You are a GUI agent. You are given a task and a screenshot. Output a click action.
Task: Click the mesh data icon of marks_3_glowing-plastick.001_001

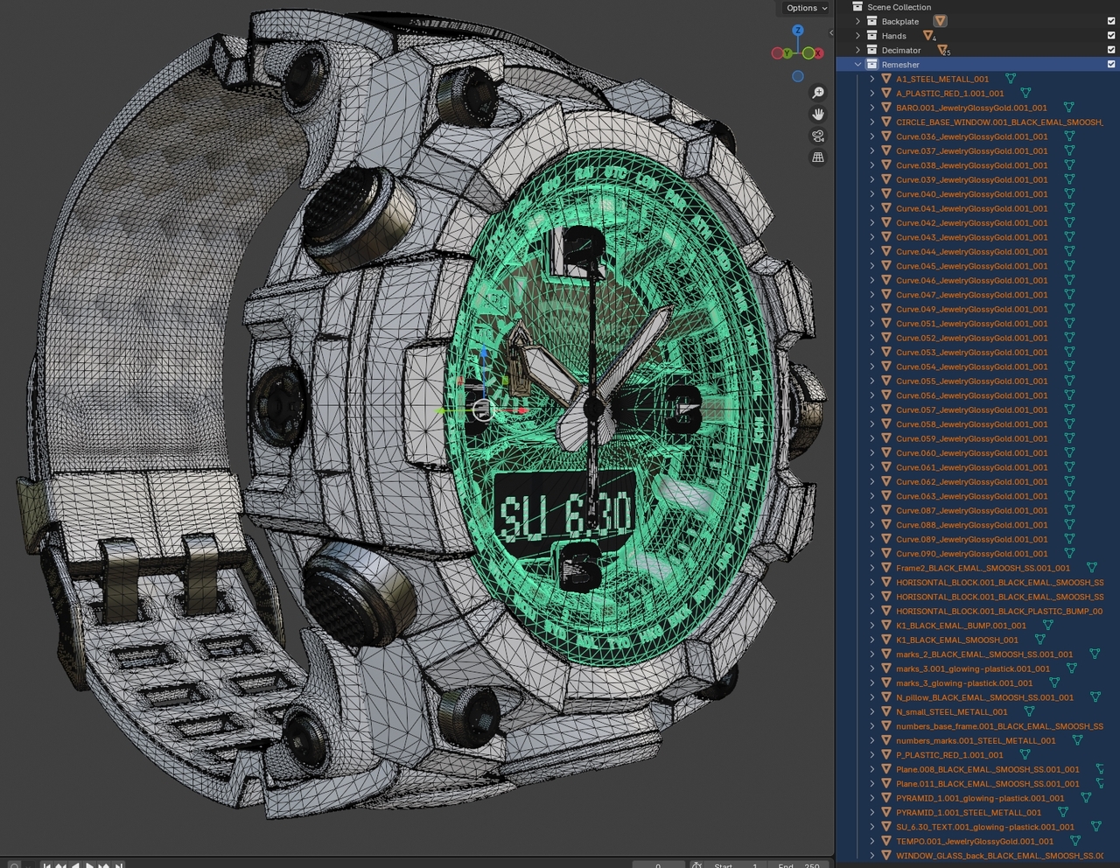tap(1053, 682)
